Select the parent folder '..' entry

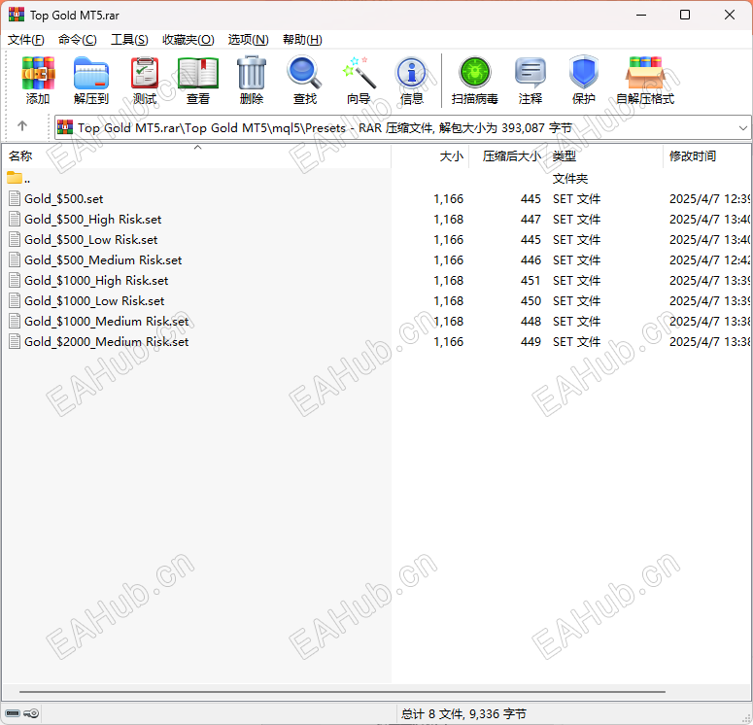18,179
